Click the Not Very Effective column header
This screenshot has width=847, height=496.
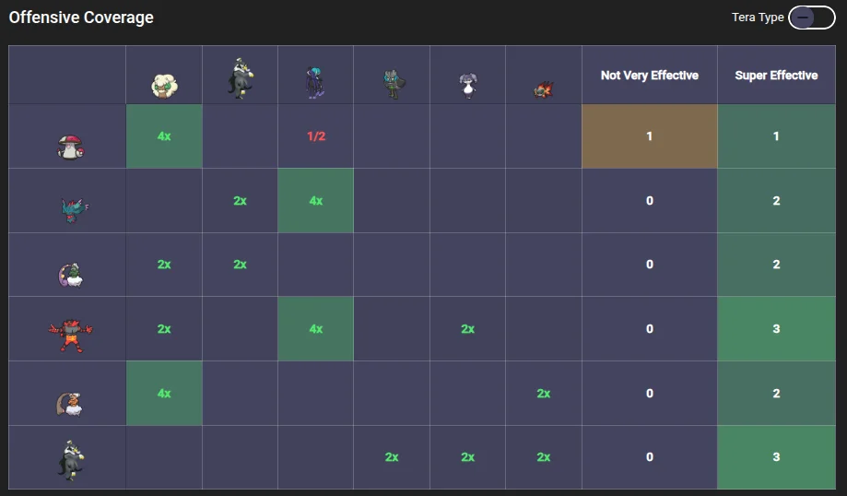649,75
